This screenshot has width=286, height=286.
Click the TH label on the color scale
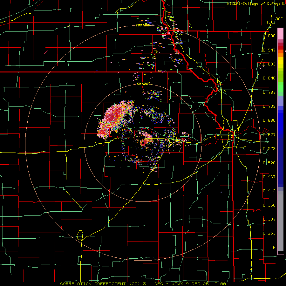[273, 248]
